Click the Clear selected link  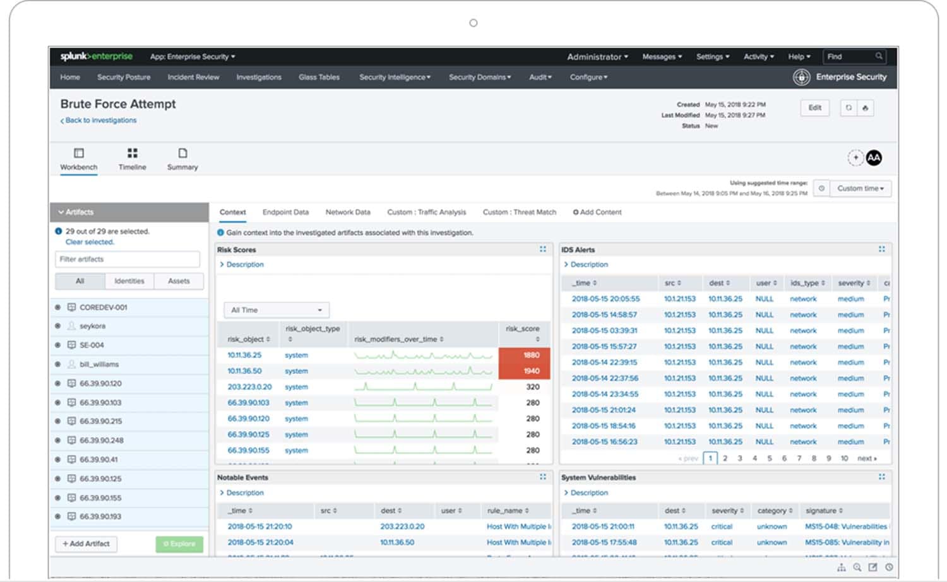pyautogui.click(x=90, y=242)
